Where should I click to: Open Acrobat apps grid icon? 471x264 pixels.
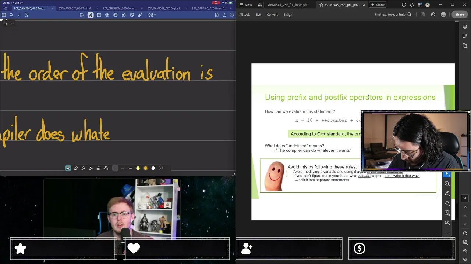tap(420, 4)
